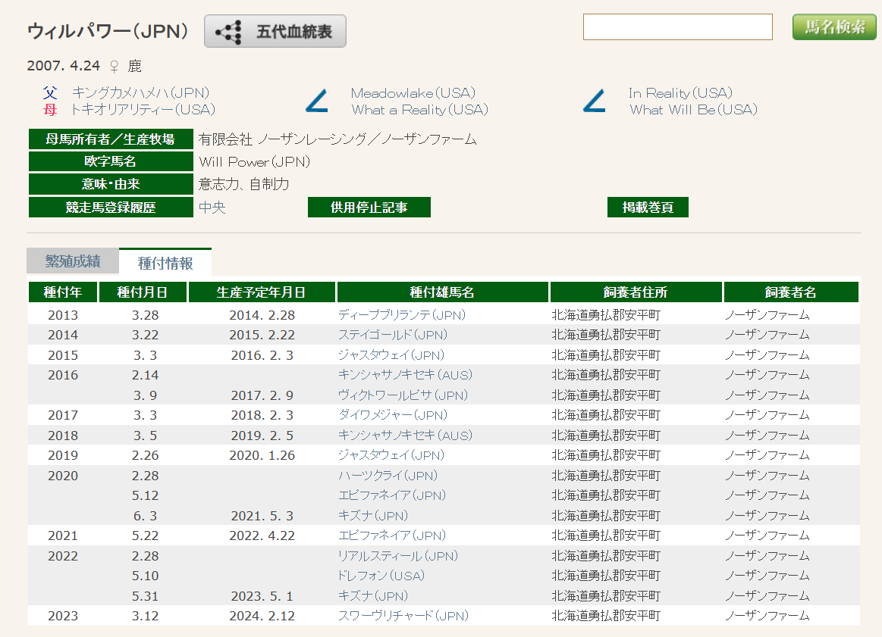Click the Meadowlake(USA) ancestor link

click(x=413, y=93)
